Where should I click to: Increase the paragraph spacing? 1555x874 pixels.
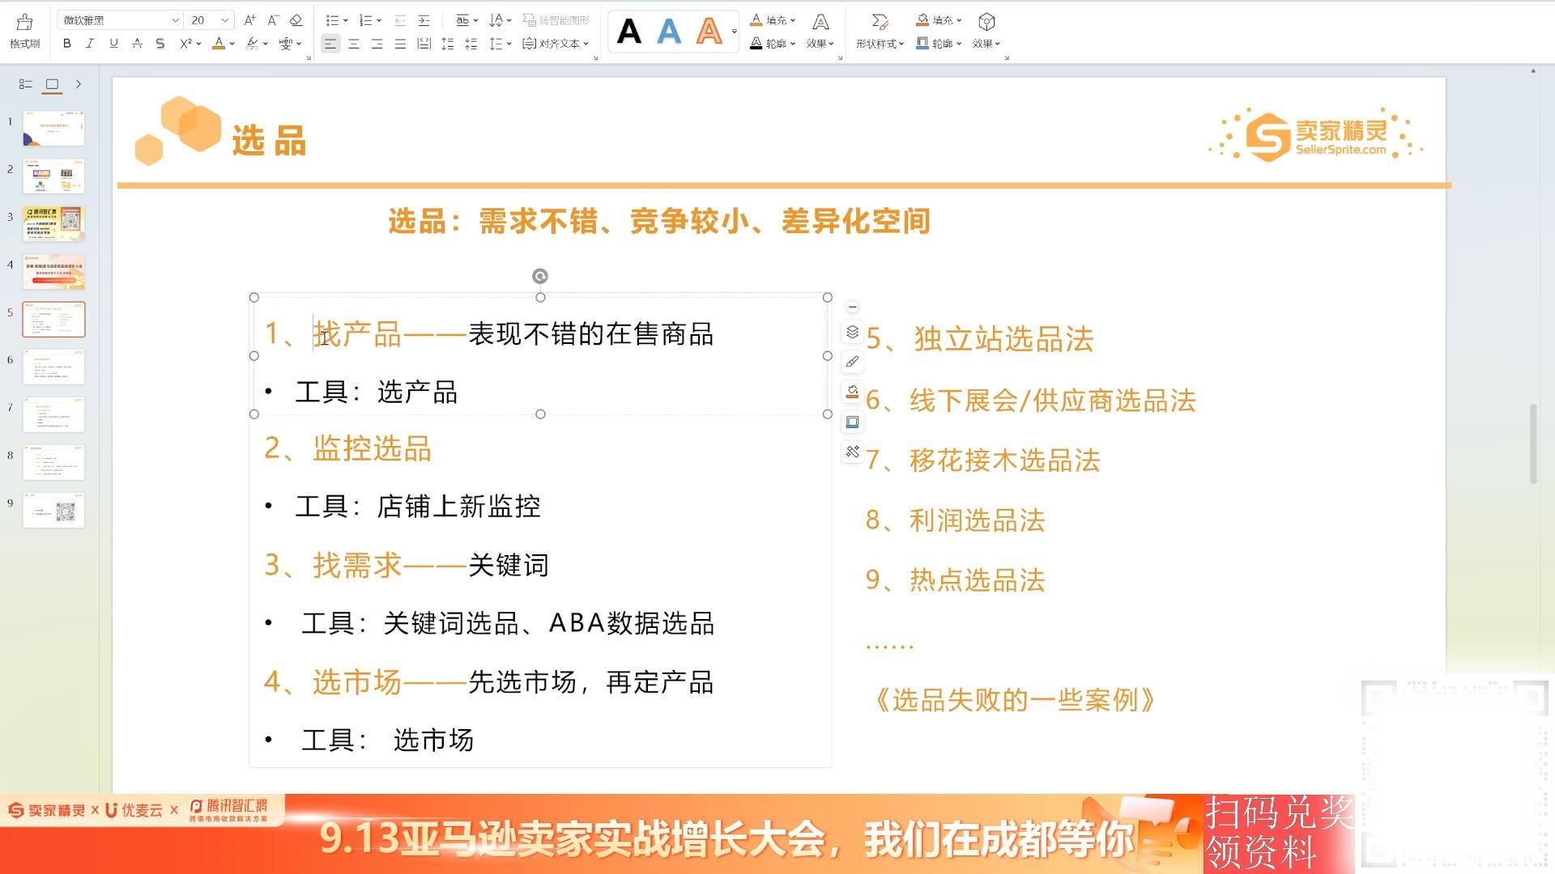[x=447, y=44]
